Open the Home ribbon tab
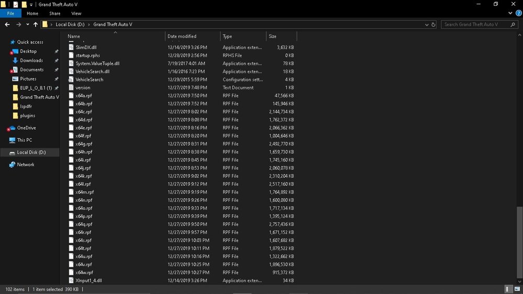This screenshot has height=294, width=523. [32, 14]
